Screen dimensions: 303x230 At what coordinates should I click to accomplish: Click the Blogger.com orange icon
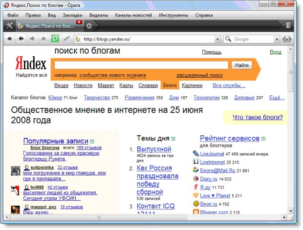(x=196, y=211)
